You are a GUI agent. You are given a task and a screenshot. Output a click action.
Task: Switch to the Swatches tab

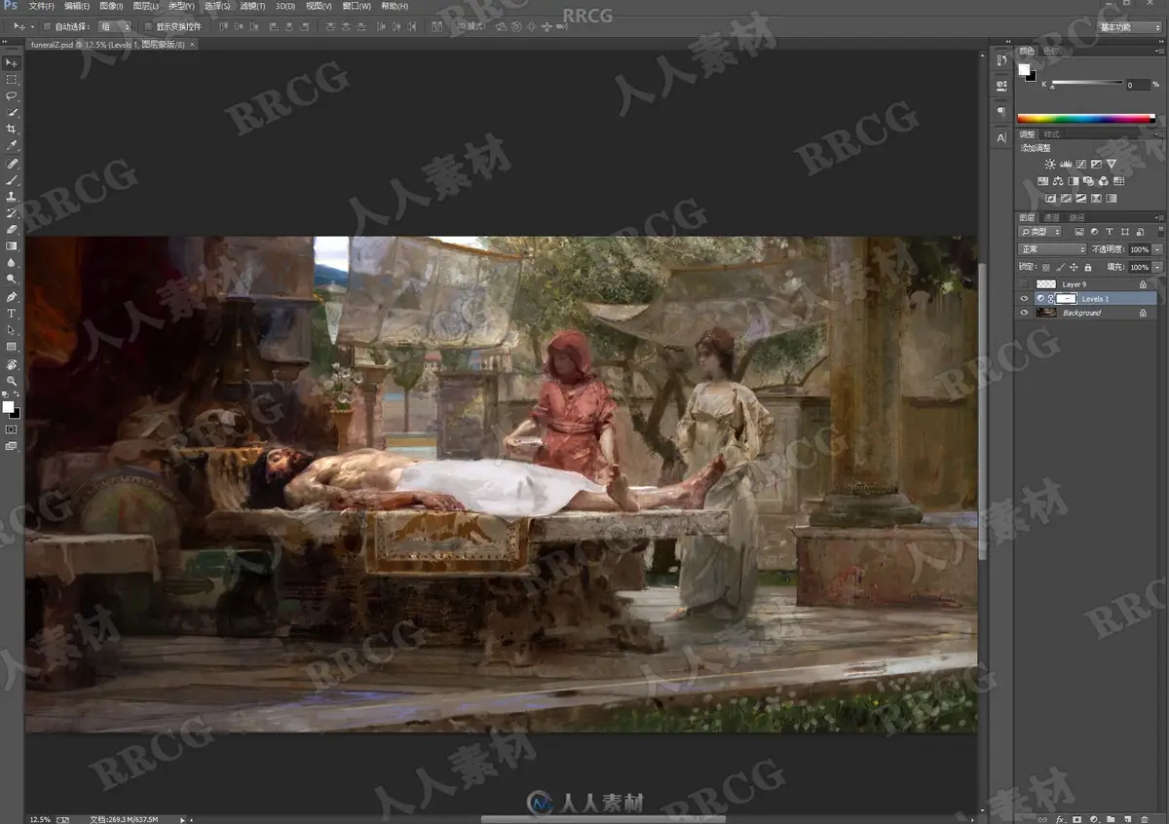[1051, 52]
